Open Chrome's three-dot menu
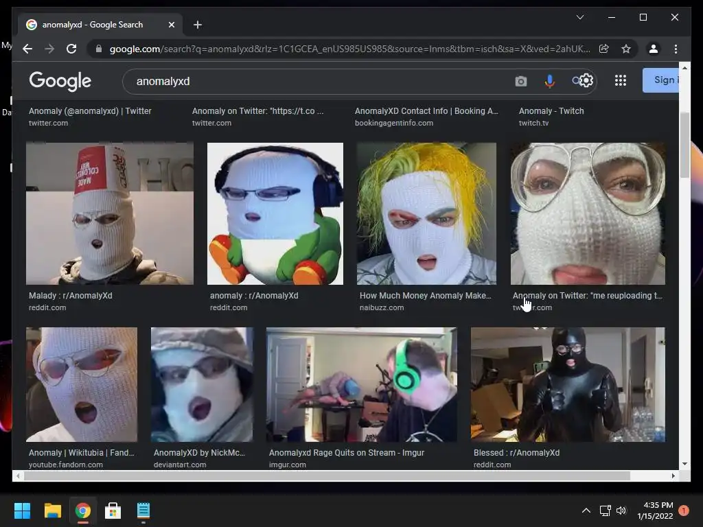This screenshot has height=527, width=703. click(x=676, y=49)
